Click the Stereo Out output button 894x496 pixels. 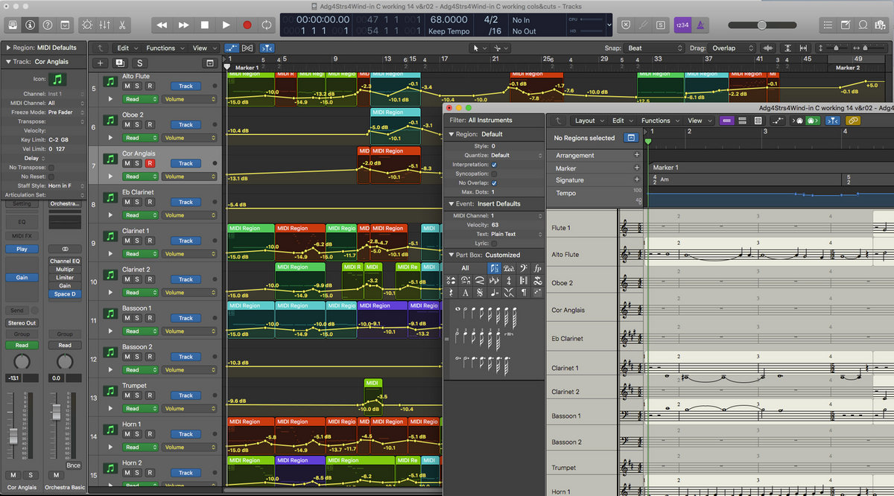22,323
